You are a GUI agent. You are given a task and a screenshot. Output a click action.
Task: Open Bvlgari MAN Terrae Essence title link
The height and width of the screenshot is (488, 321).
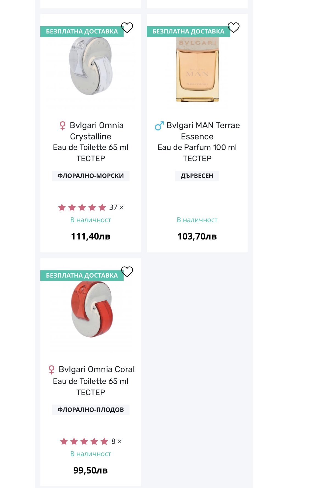[202, 131]
